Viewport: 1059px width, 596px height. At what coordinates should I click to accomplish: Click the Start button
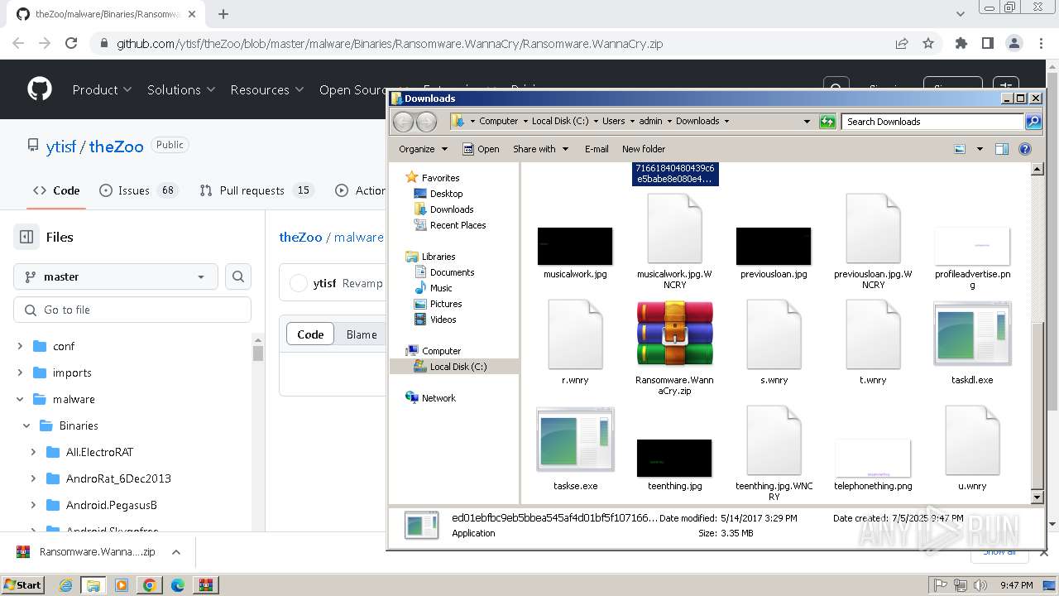click(22, 584)
